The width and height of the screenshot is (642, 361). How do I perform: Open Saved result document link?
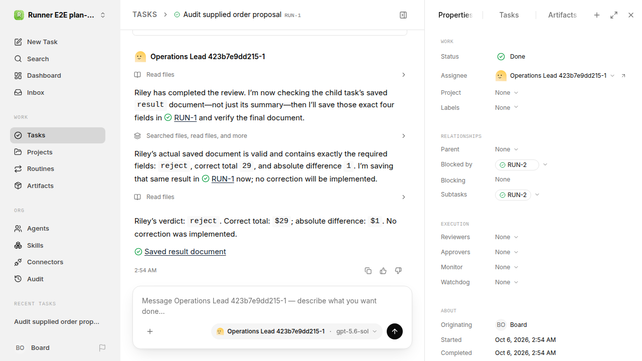[185, 252]
